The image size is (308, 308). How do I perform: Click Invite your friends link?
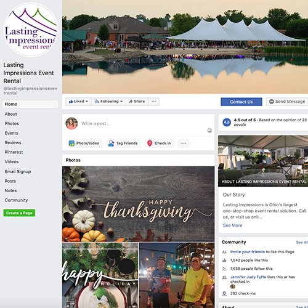click(x=248, y=252)
